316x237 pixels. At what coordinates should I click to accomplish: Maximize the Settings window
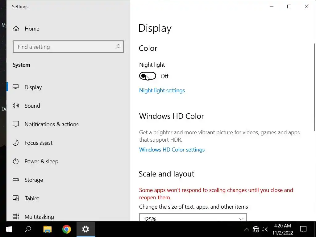(289, 6)
